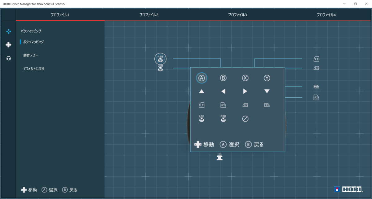Choose the D-pad left arrow in the popup
Screen dimensions: 372x199
(223, 91)
